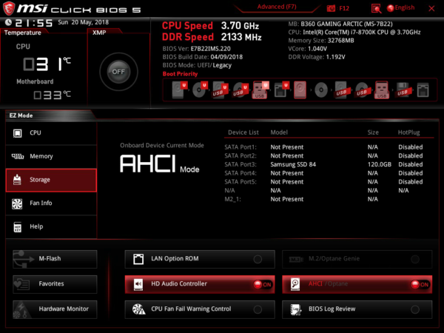The width and height of the screenshot is (444, 333).
Task: Select the non-USB optical disc boot icon
Action: pyautogui.click(x=321, y=90)
